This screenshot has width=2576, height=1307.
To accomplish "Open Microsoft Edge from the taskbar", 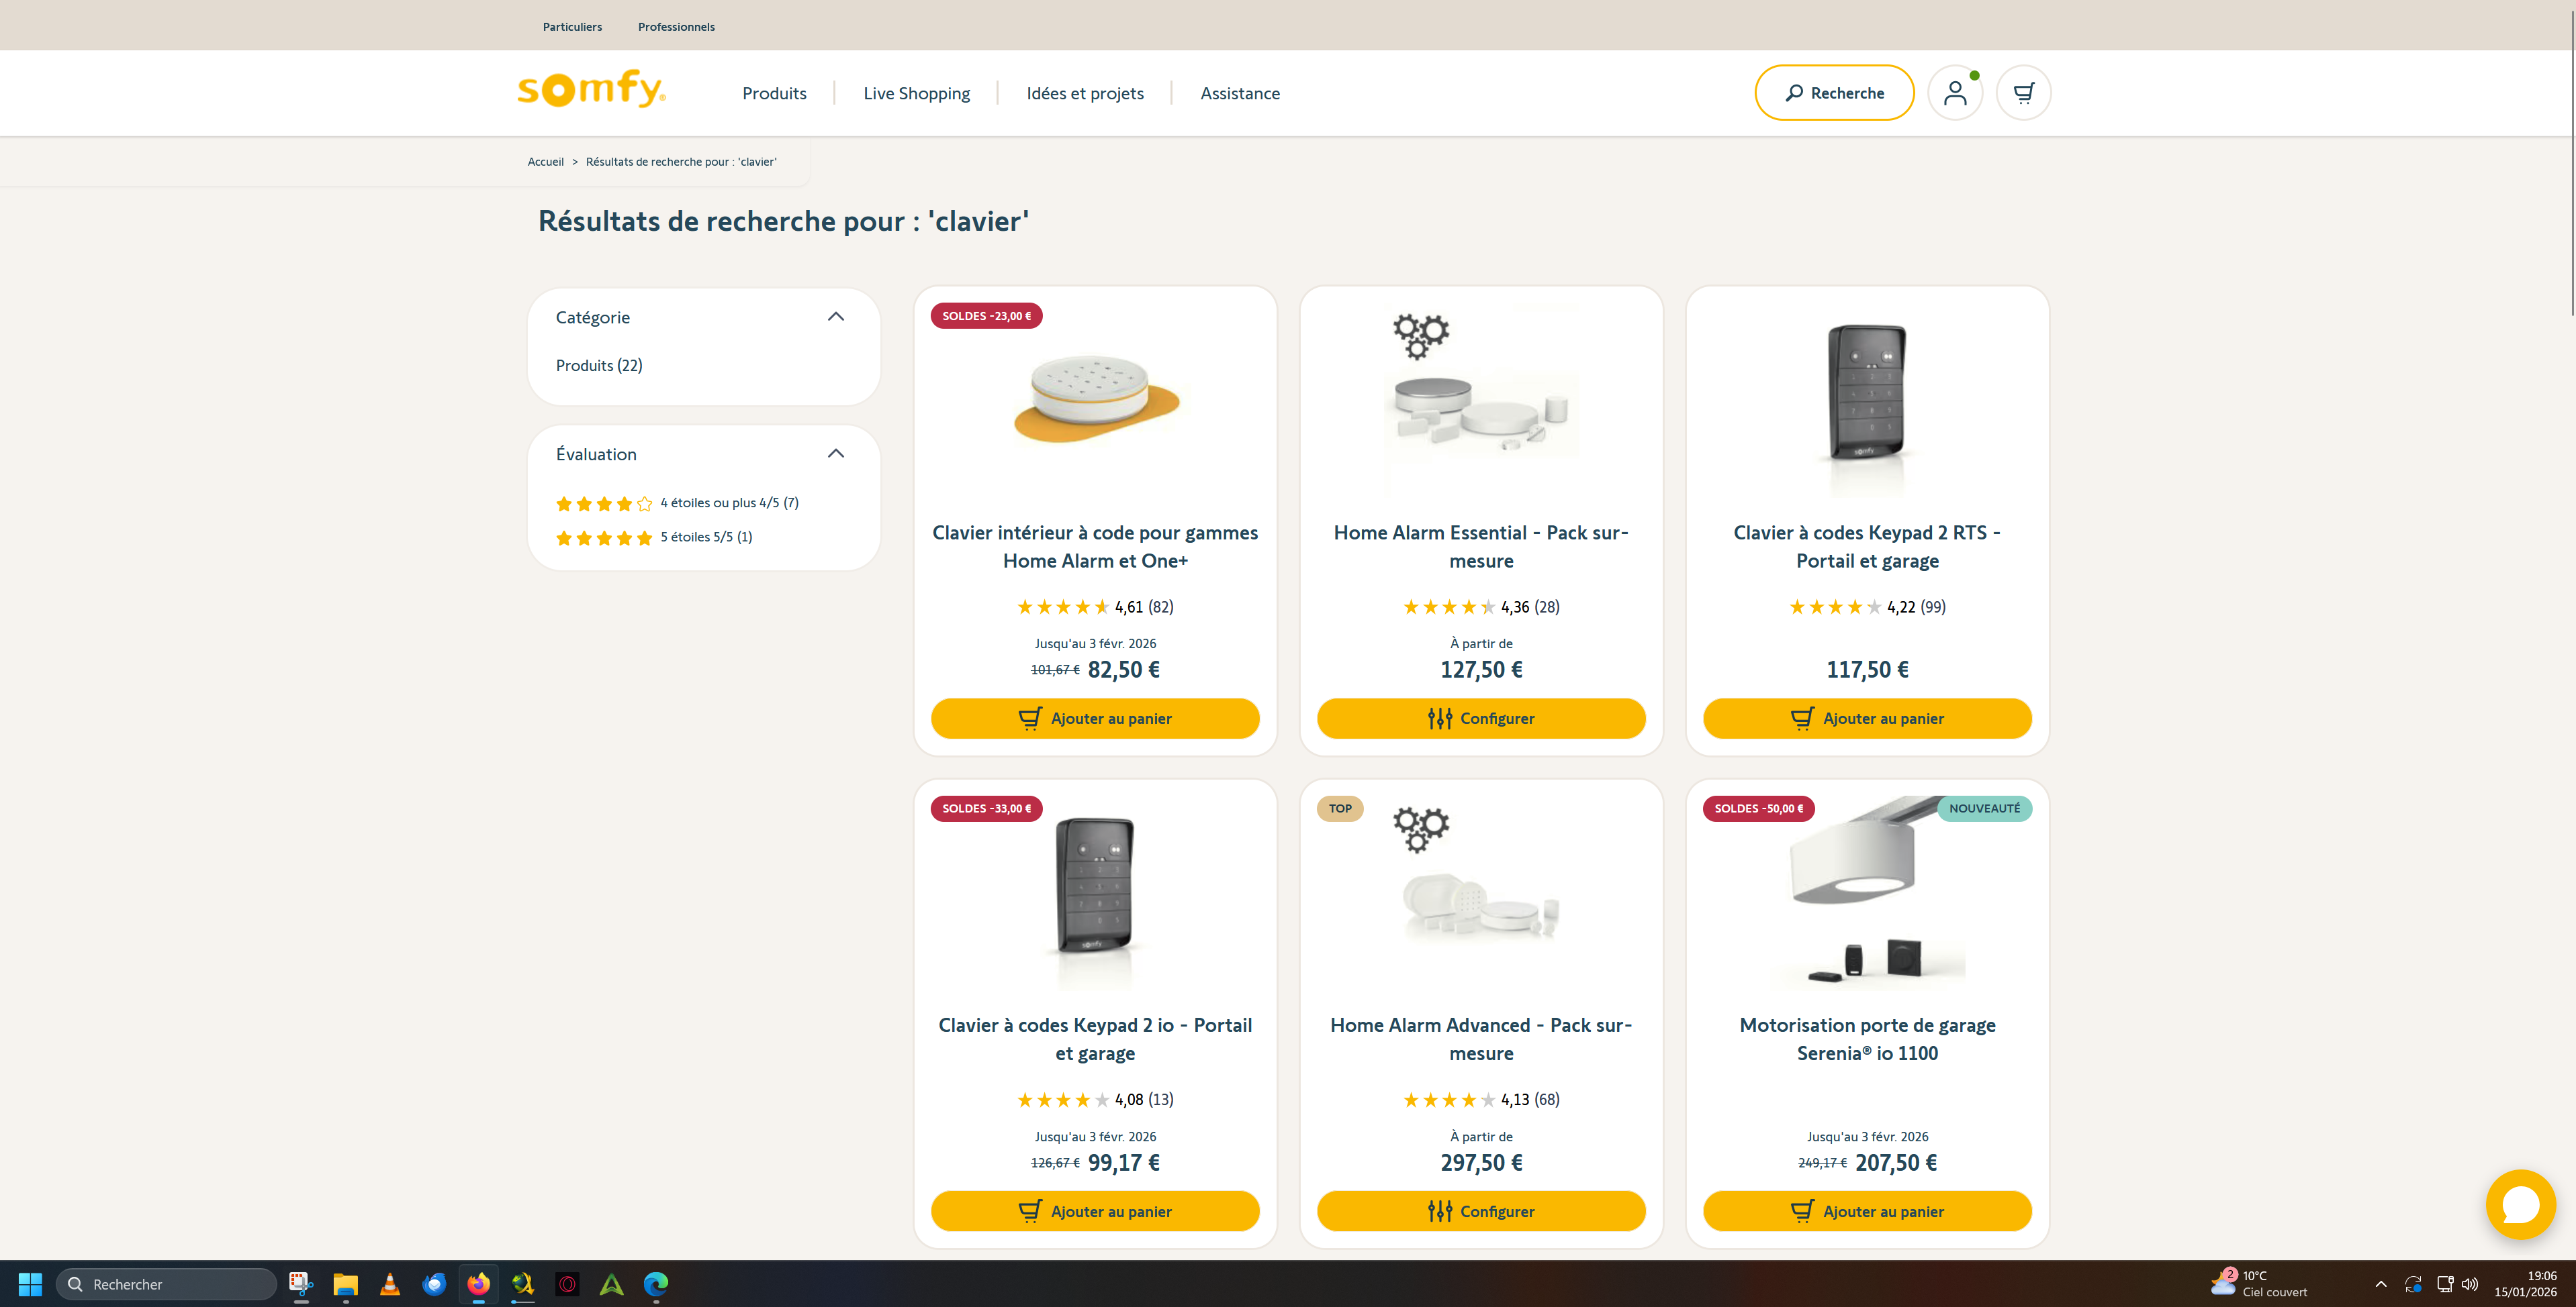I will point(656,1284).
